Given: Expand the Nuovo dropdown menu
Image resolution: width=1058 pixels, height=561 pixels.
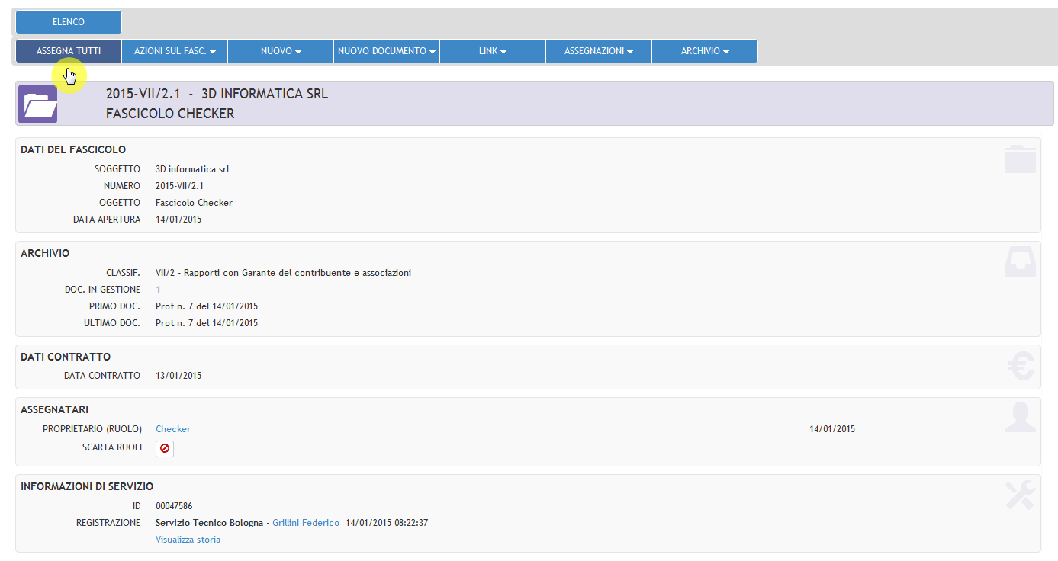Looking at the screenshot, I should 281,51.
